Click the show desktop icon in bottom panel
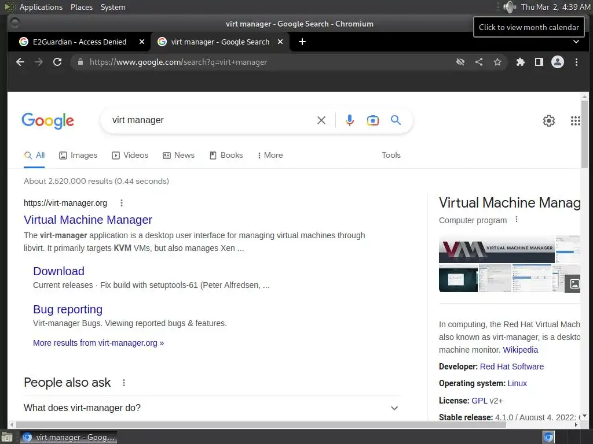The height and width of the screenshot is (444, 593). click(x=7, y=438)
